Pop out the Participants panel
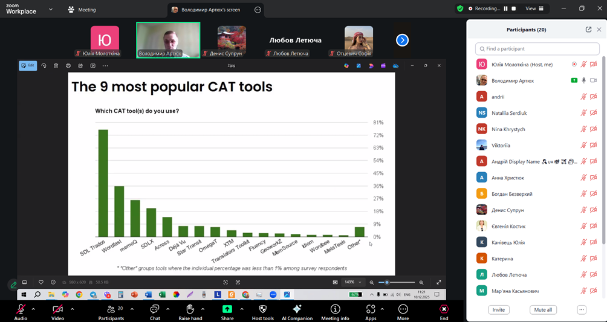607x322 pixels. (588, 30)
